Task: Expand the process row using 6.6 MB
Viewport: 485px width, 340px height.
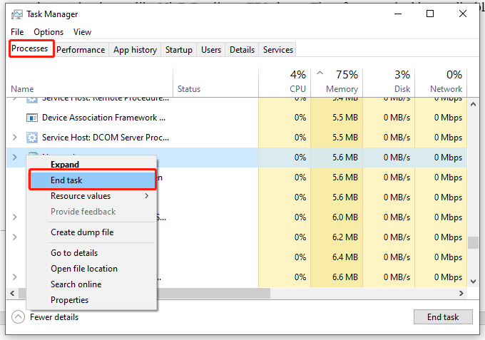Action: point(14,277)
